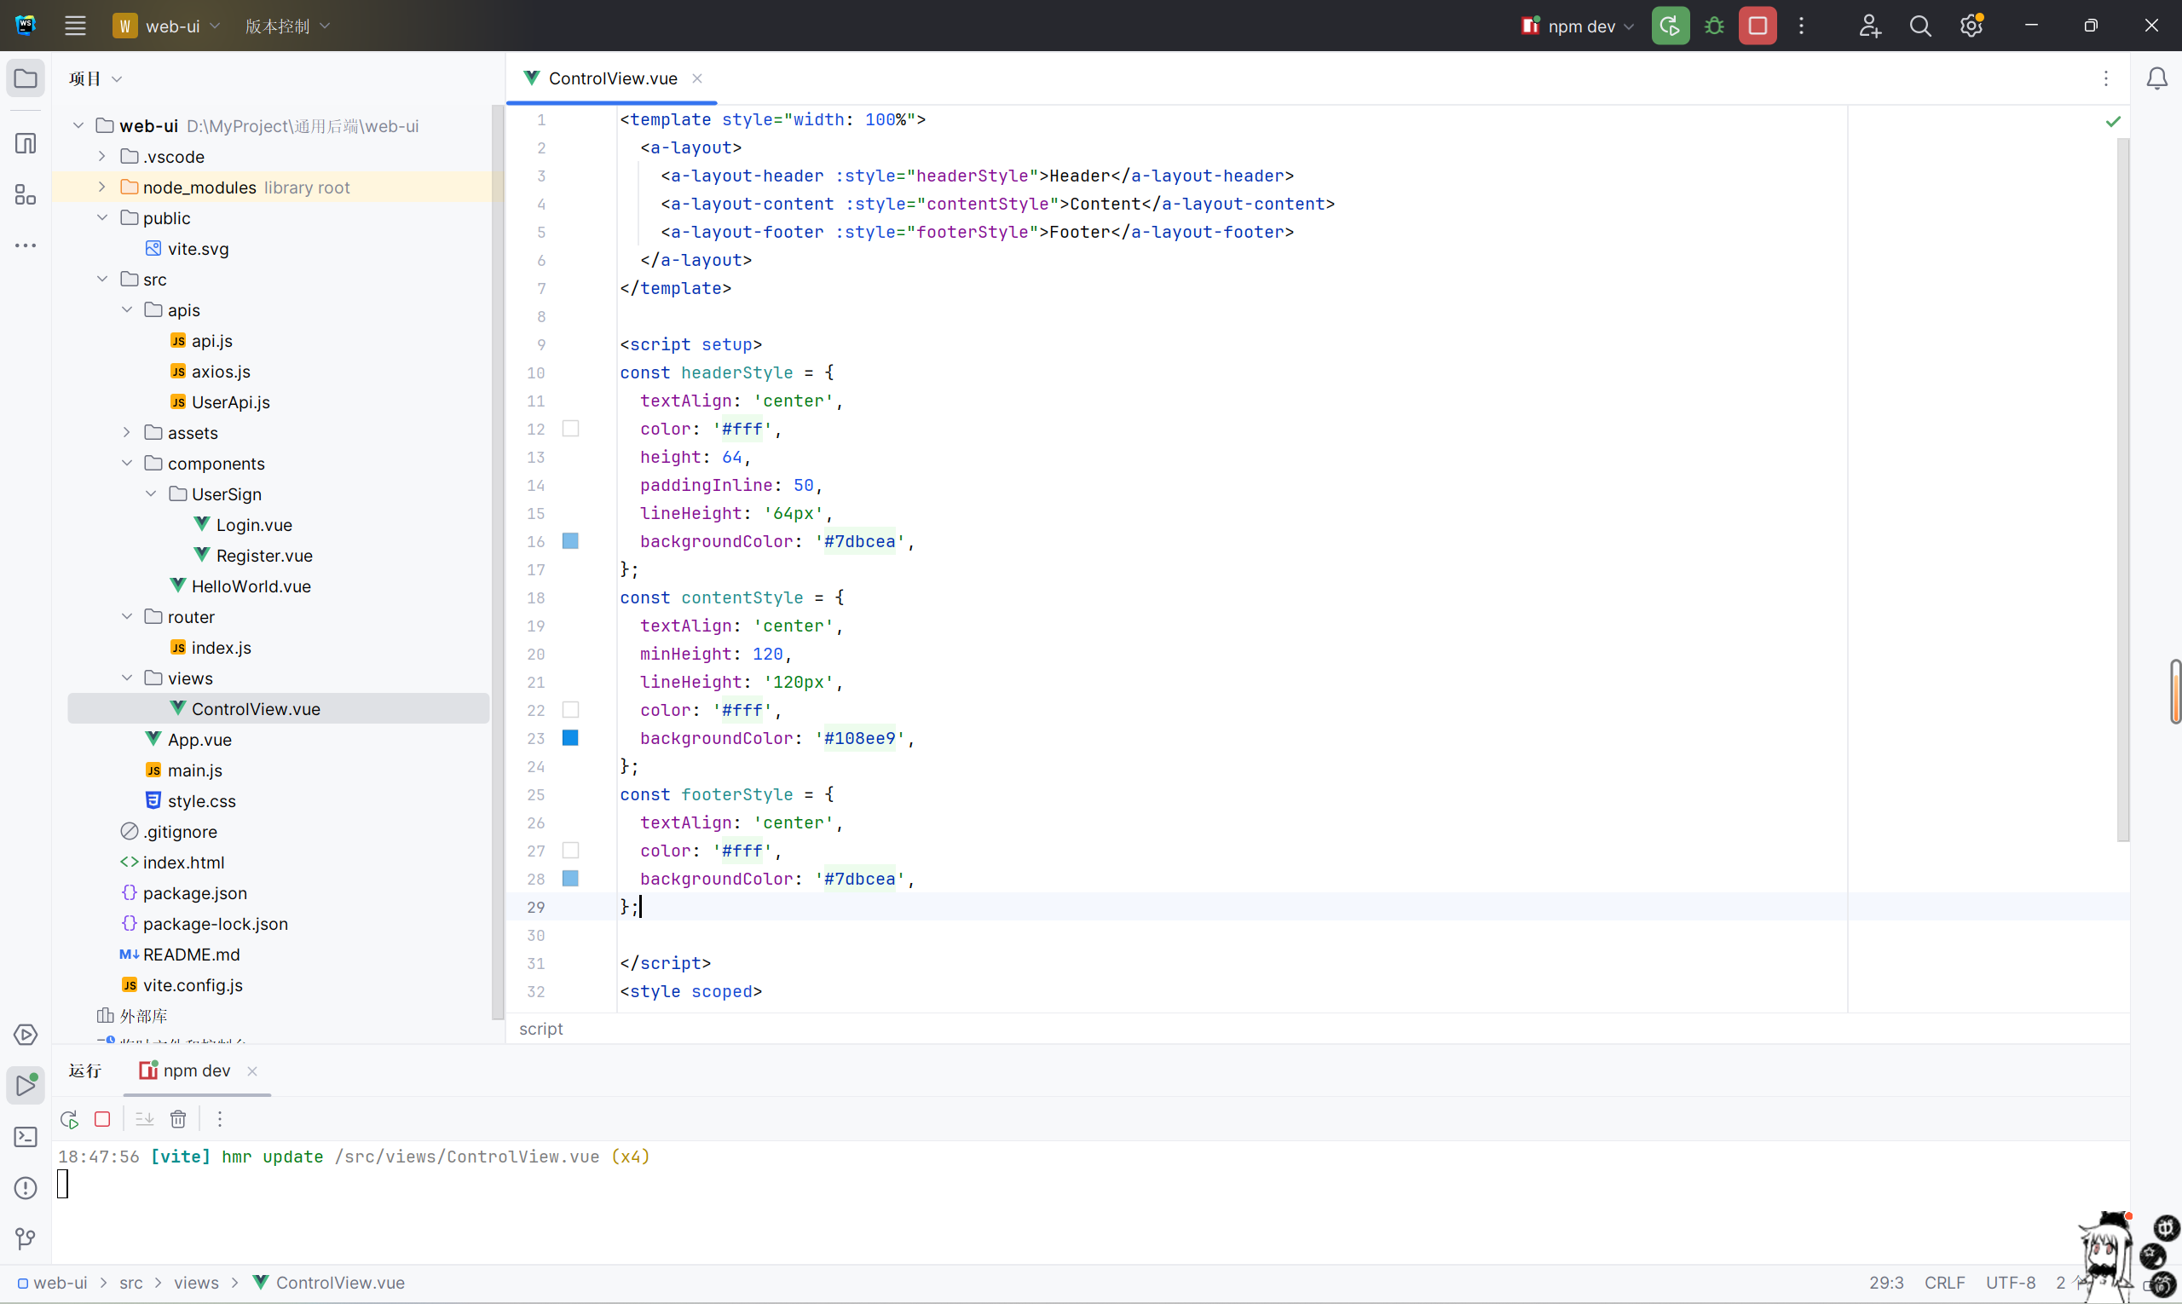Viewport: 2182px width, 1304px height.
Task: Collapse the src folder
Action: (x=102, y=280)
